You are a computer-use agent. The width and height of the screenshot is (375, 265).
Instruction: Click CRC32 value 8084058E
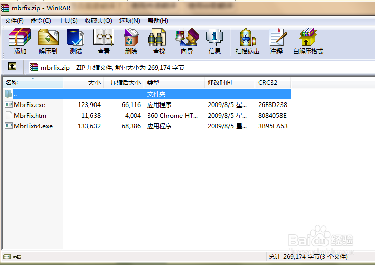click(272, 116)
